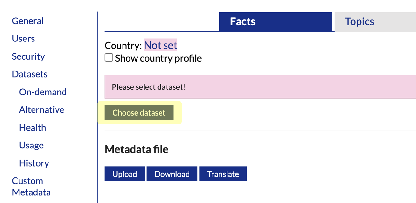Enable Show country profile checkbox
416x203 pixels.
(x=109, y=58)
